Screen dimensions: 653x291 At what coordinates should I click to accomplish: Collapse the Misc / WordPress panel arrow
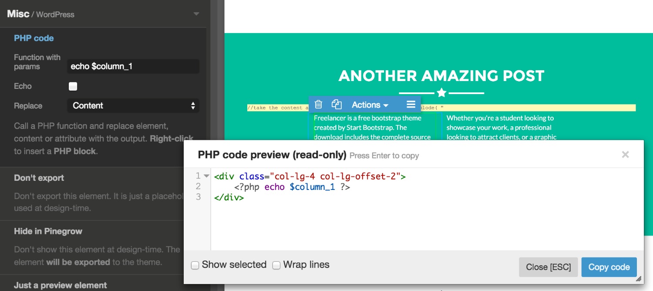point(196,14)
